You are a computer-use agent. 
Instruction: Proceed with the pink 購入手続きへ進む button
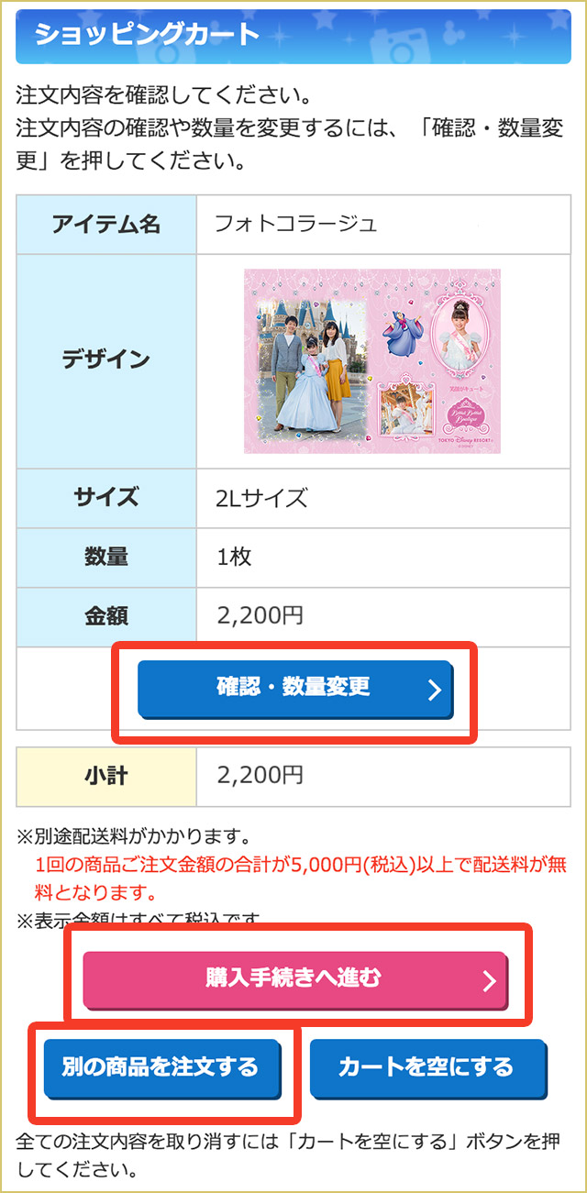tap(294, 979)
